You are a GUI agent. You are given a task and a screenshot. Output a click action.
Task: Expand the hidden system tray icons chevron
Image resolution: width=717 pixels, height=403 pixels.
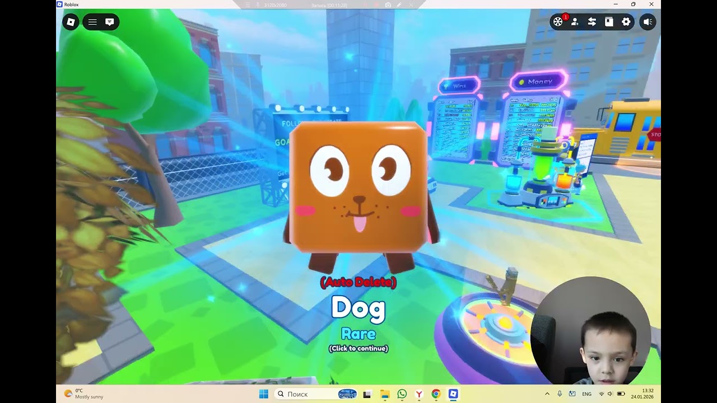(547, 394)
